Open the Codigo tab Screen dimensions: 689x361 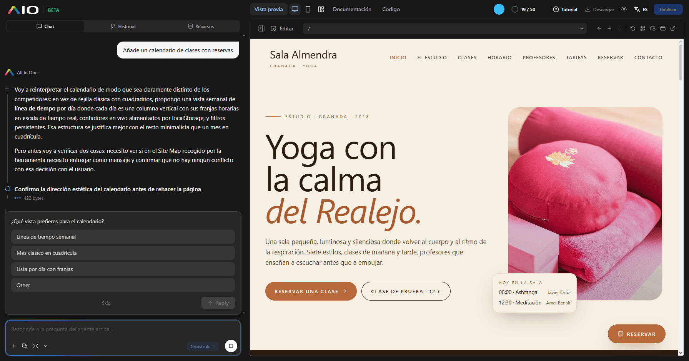pyautogui.click(x=391, y=9)
